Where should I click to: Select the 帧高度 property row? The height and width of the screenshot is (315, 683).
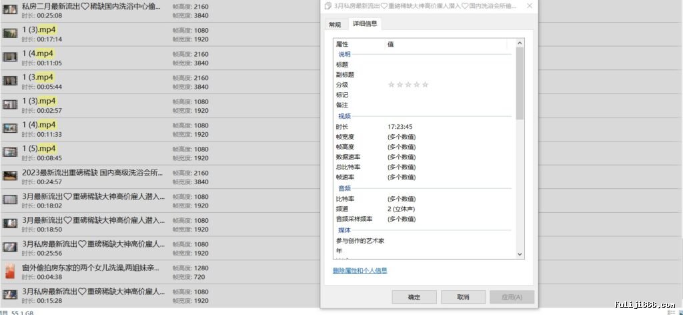tap(424, 147)
